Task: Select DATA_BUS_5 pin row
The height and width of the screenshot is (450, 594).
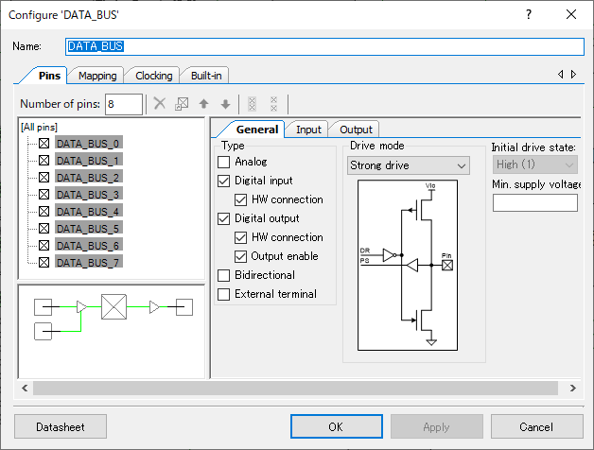Action: tap(88, 229)
